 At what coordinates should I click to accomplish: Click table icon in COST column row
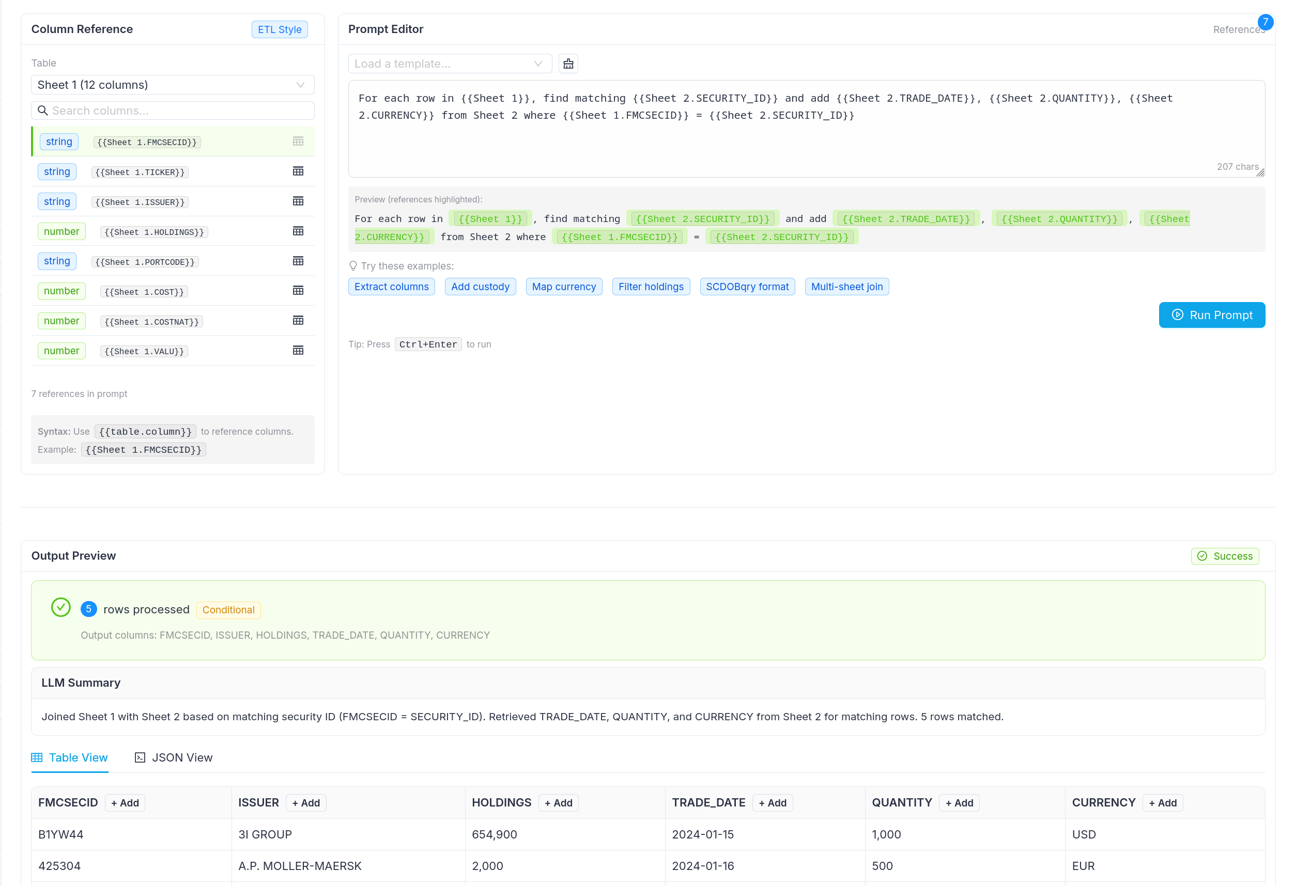[298, 291]
